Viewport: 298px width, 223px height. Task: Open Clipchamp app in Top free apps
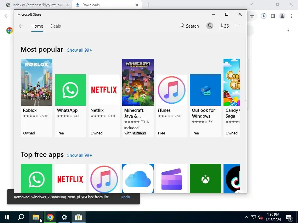coord(172,179)
